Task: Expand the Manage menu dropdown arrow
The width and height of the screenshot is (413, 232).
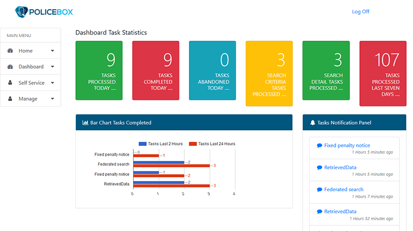Action: (x=52, y=98)
